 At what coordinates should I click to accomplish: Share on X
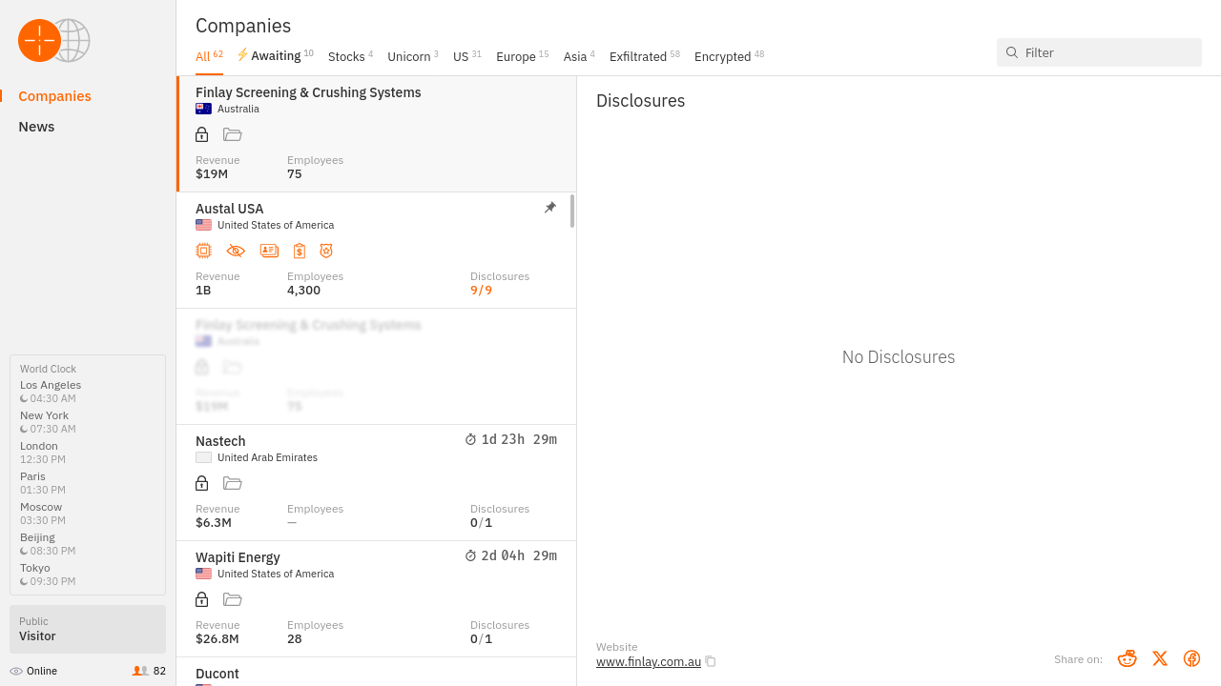(1160, 658)
